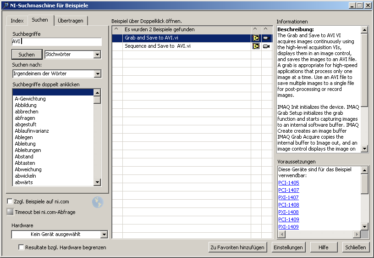374x258 pixels.
Task: Click keyword list scrollbar thumb
Action: tap(97, 100)
